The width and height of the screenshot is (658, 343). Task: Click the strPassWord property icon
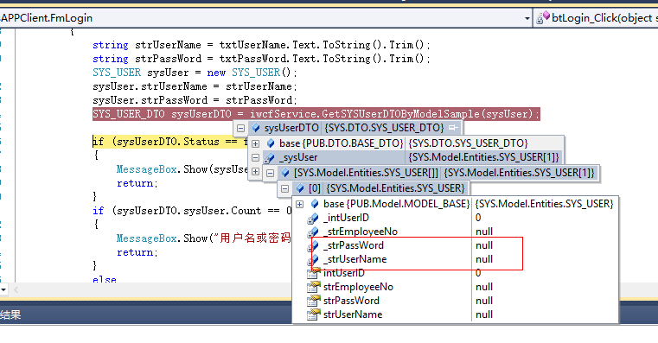click(x=314, y=301)
